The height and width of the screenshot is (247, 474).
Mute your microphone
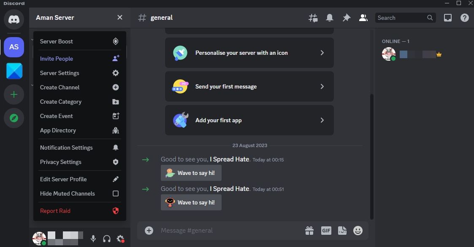click(x=92, y=238)
